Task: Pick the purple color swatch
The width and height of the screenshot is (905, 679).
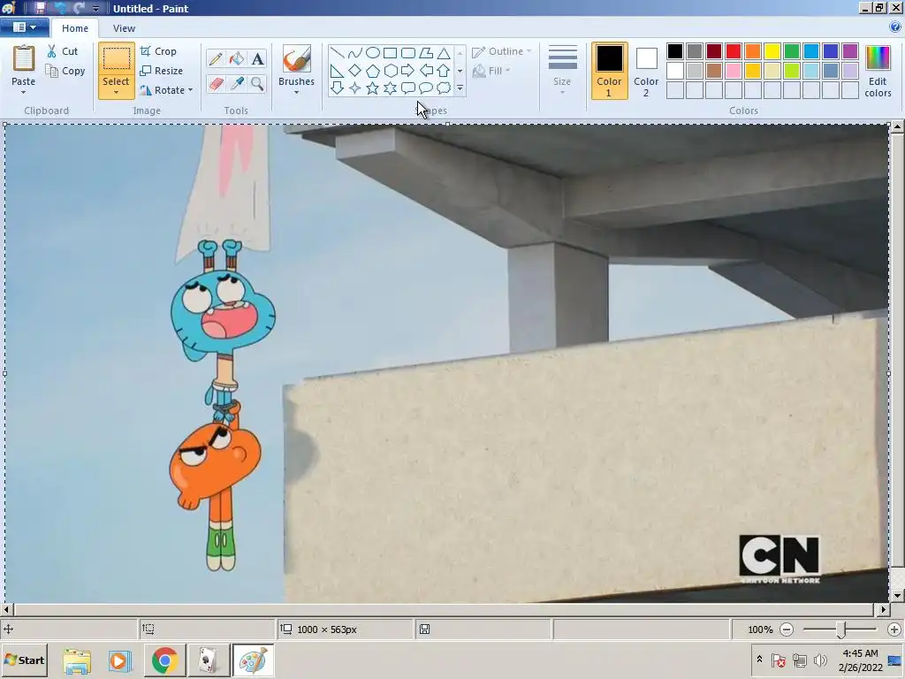Action: (849, 50)
